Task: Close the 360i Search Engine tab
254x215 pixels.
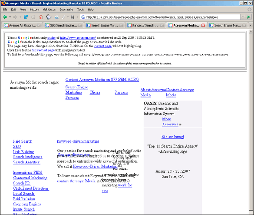Action: (80, 25)
